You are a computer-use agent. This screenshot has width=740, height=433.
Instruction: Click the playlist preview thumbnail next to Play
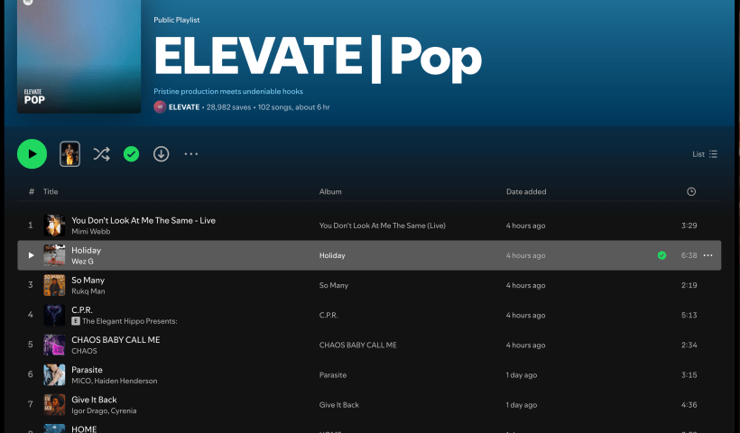(69, 154)
